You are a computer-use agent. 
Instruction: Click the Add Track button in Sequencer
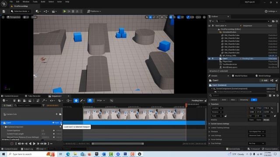tap(7, 106)
